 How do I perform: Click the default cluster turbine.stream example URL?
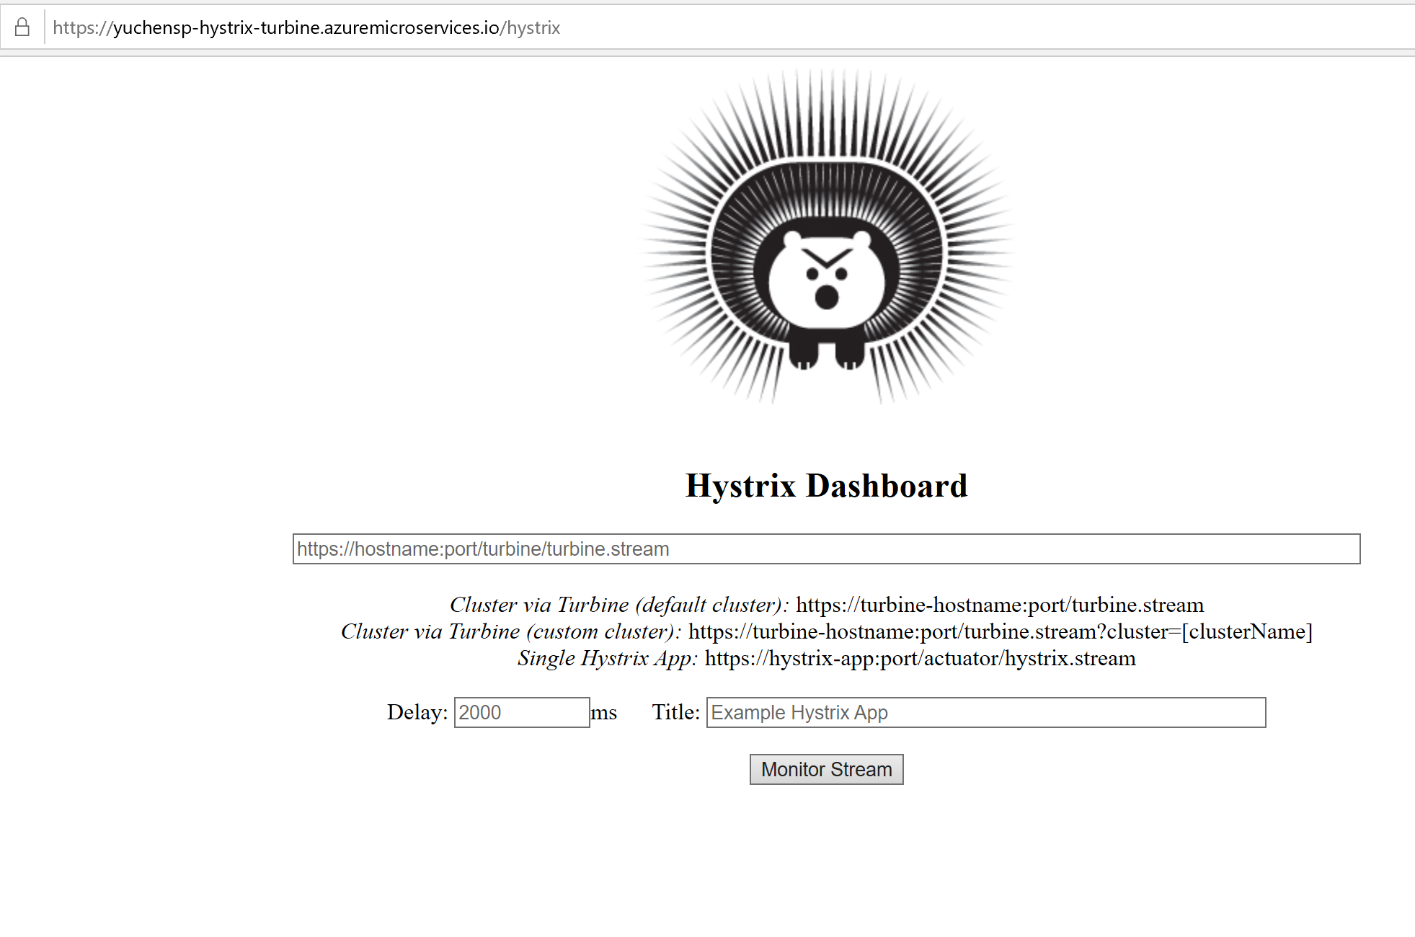[999, 605]
